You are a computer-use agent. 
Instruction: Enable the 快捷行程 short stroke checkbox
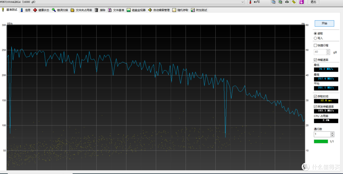315,45
